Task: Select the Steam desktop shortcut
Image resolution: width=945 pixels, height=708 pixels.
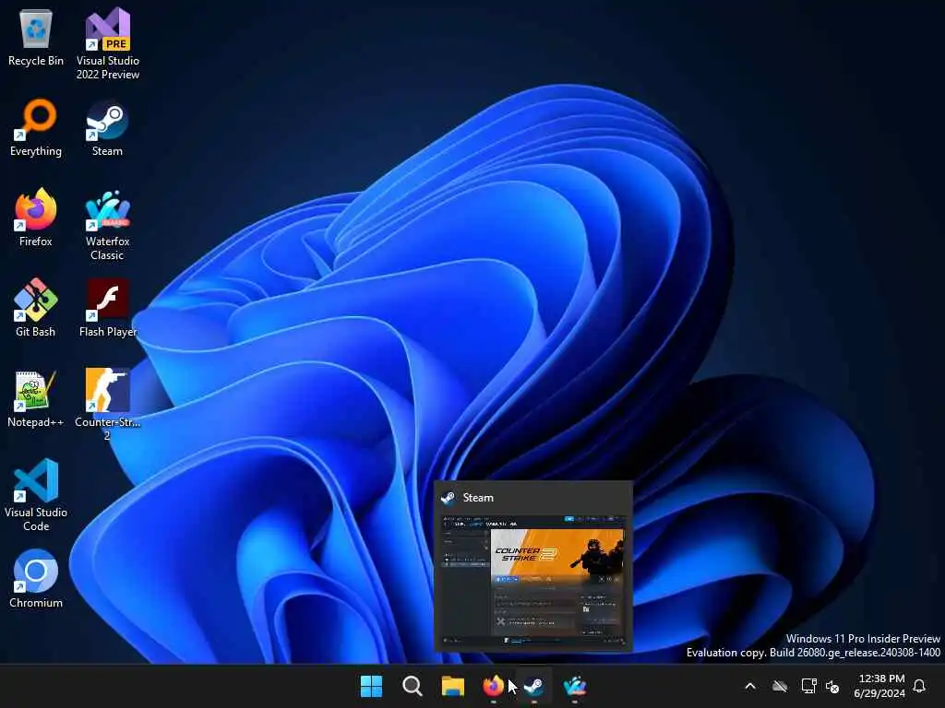Action: [x=107, y=127]
